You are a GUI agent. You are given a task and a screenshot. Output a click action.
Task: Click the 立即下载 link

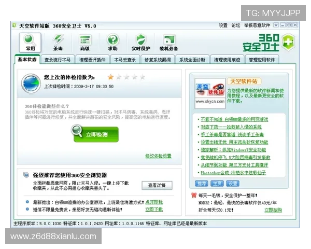click(x=154, y=209)
